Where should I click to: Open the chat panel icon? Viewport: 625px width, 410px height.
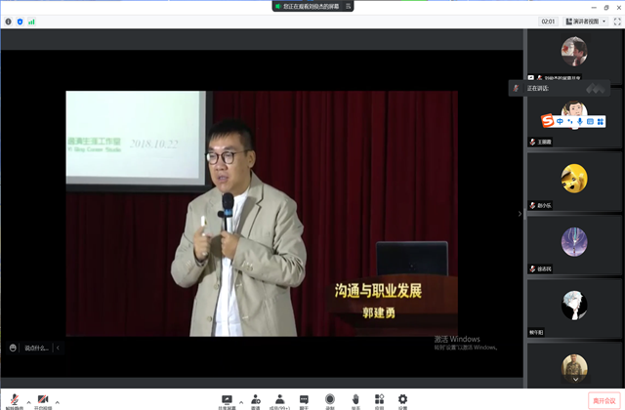tap(305, 398)
